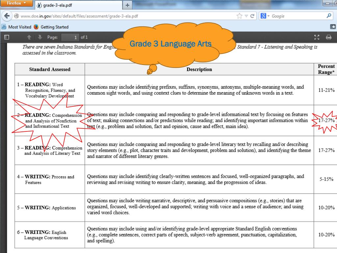Click the Most Visited folder icon

(x=4, y=27)
